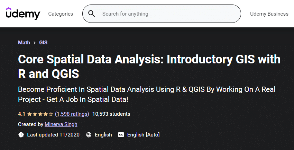Open the Udemy logo home link
294x150 pixels.
tap(23, 14)
